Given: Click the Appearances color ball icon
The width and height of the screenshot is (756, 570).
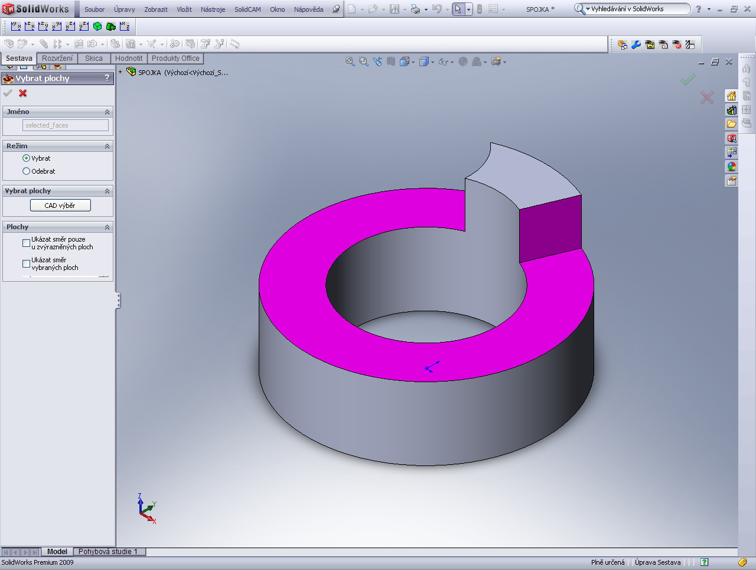Looking at the screenshot, I should (x=731, y=167).
